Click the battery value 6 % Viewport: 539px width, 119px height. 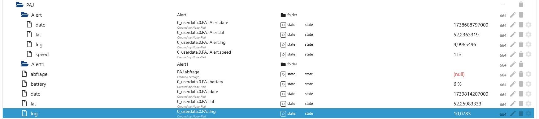(458, 84)
